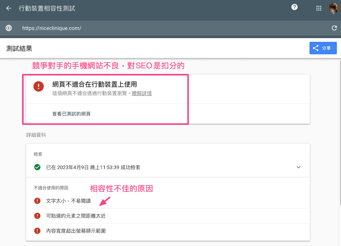Screen dimensions: 341x246
Task: Open the user account avatar
Action: click(333, 8)
